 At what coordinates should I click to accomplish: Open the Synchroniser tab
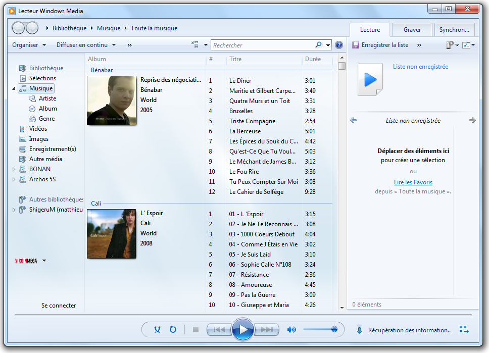pos(454,30)
